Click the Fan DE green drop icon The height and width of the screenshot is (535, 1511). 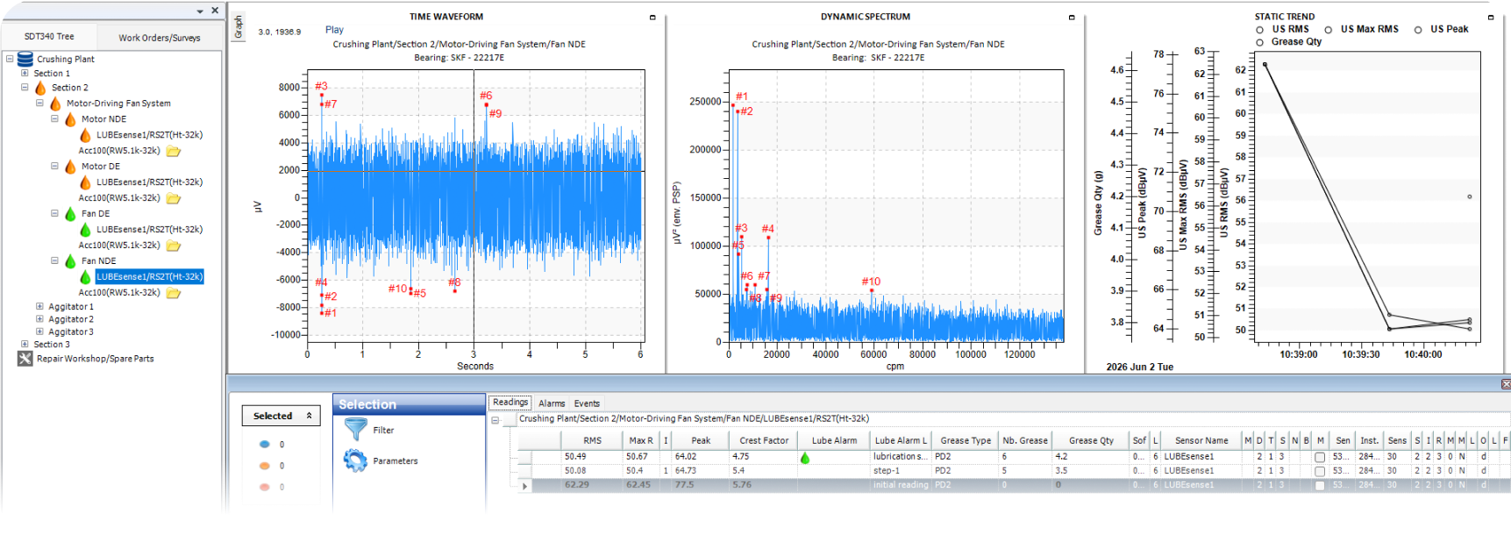click(x=70, y=214)
